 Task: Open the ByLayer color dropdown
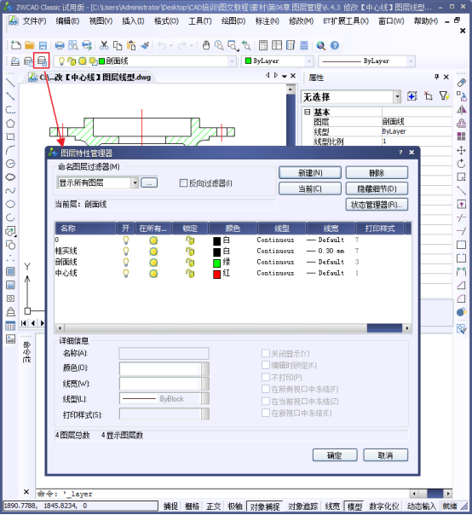pyautogui.click(x=308, y=61)
